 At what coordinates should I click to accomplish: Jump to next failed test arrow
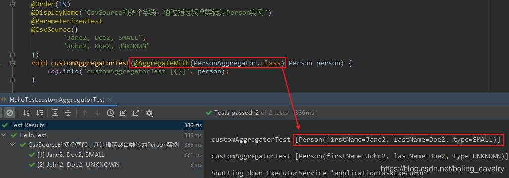tap(97, 113)
